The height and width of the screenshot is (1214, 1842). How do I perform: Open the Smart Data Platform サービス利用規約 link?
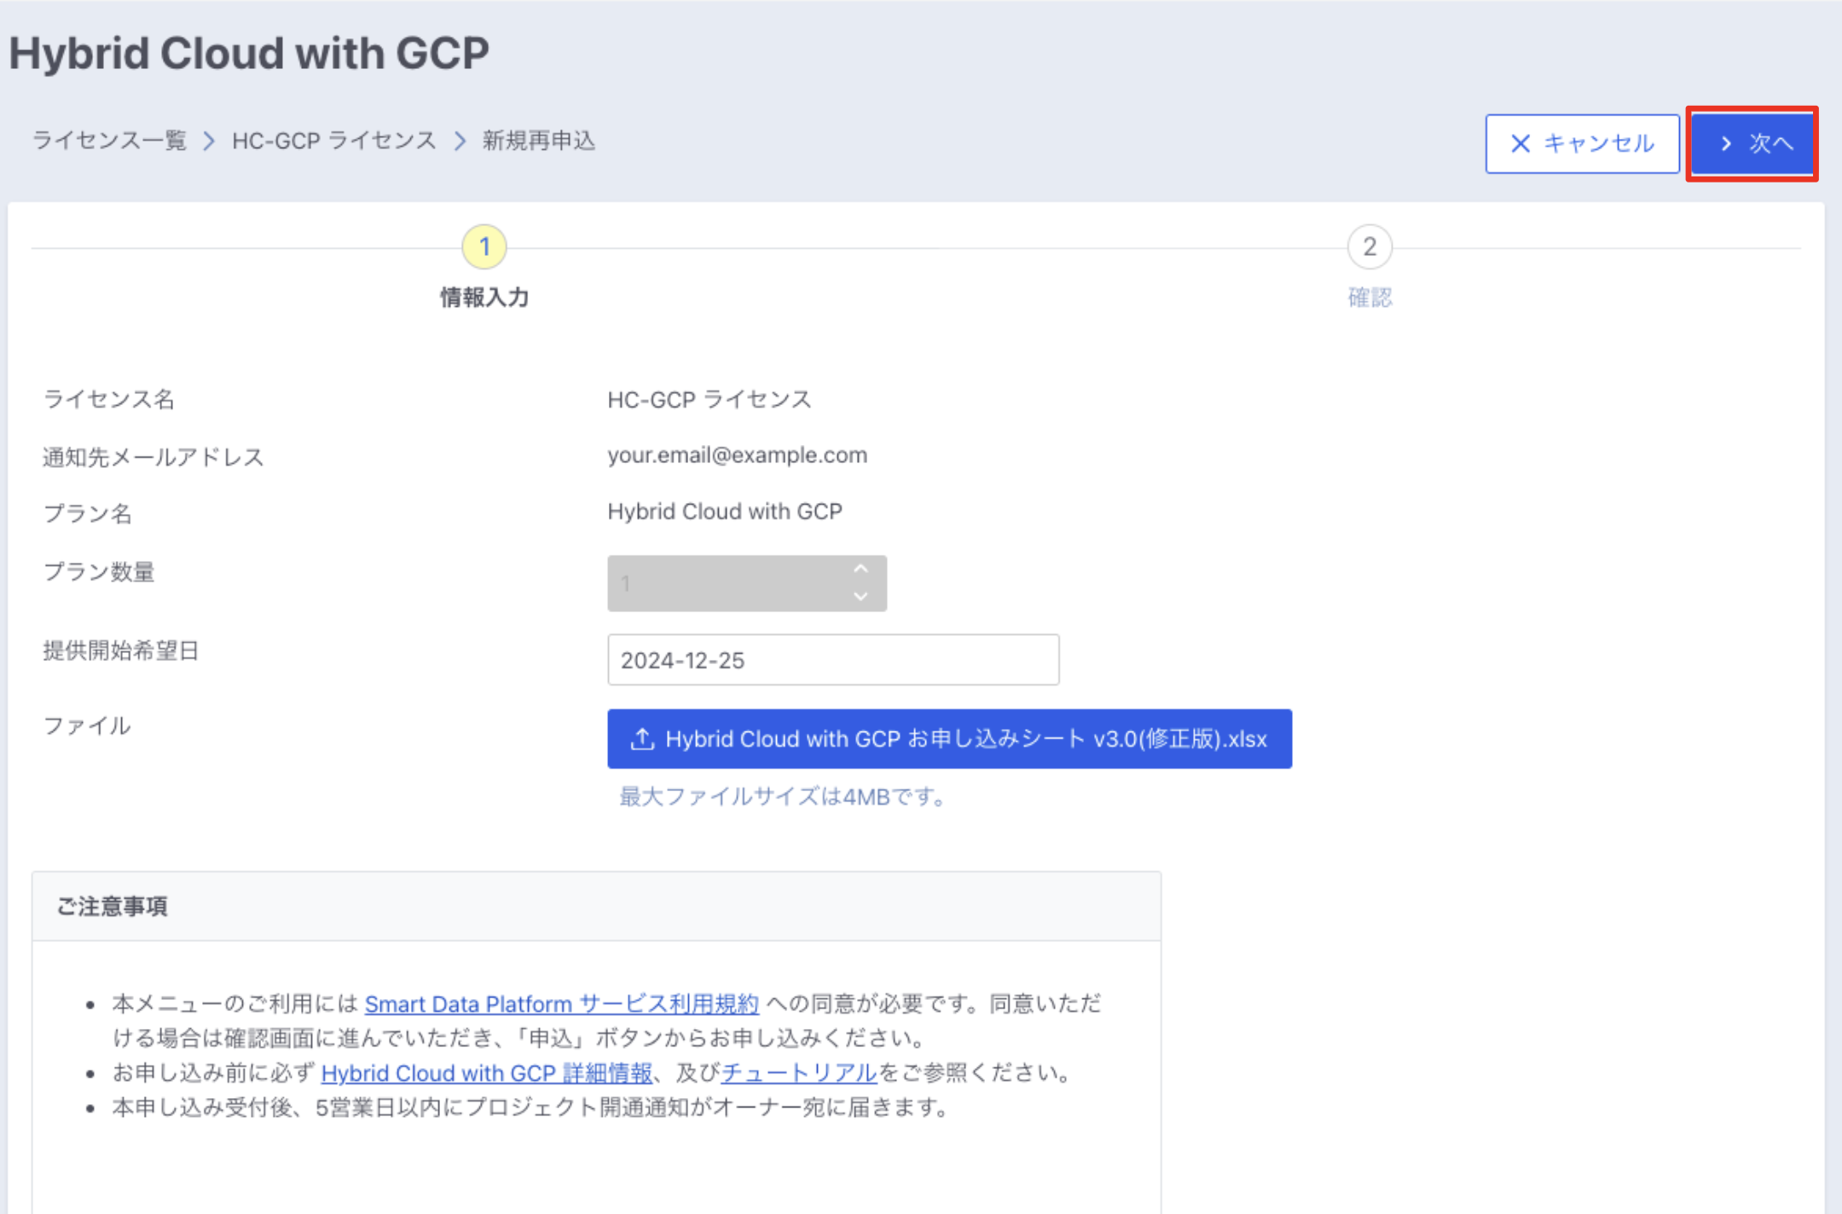click(561, 1004)
